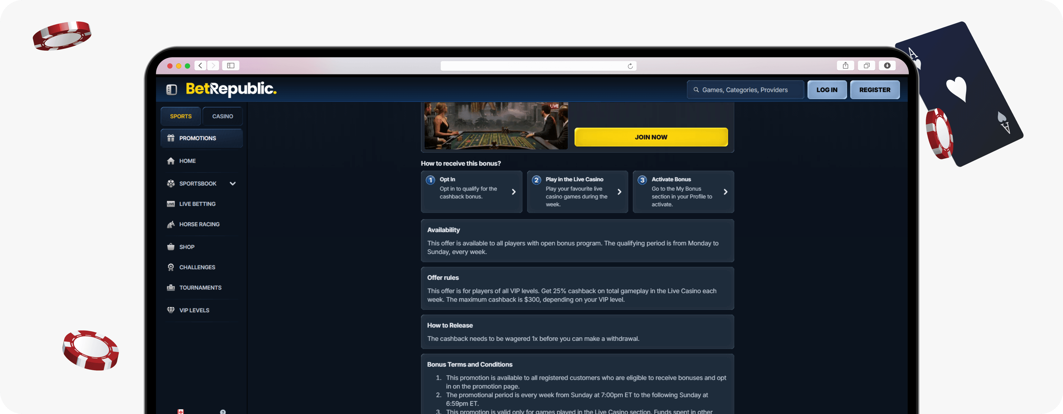Focus the Games, Categories, Providers search field
The width and height of the screenshot is (1063, 414).
click(x=745, y=89)
